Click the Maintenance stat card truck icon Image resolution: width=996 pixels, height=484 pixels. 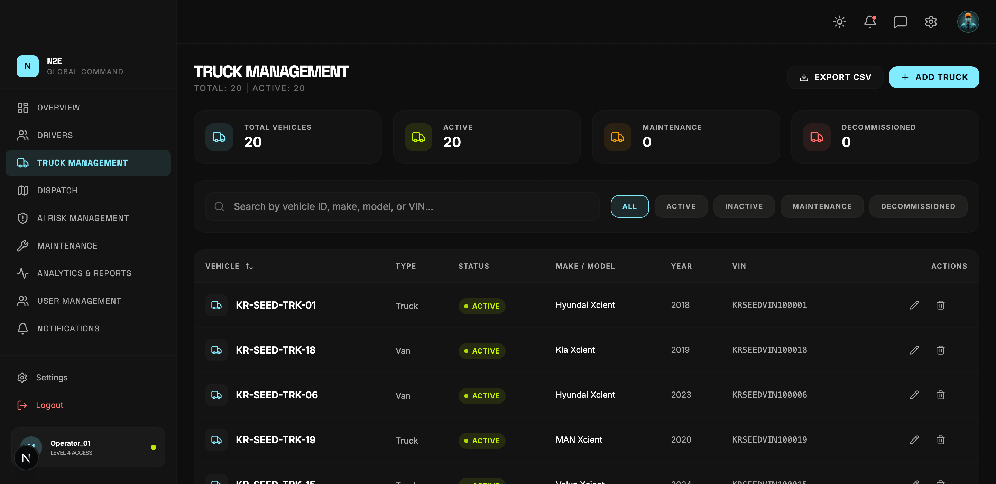(x=617, y=137)
